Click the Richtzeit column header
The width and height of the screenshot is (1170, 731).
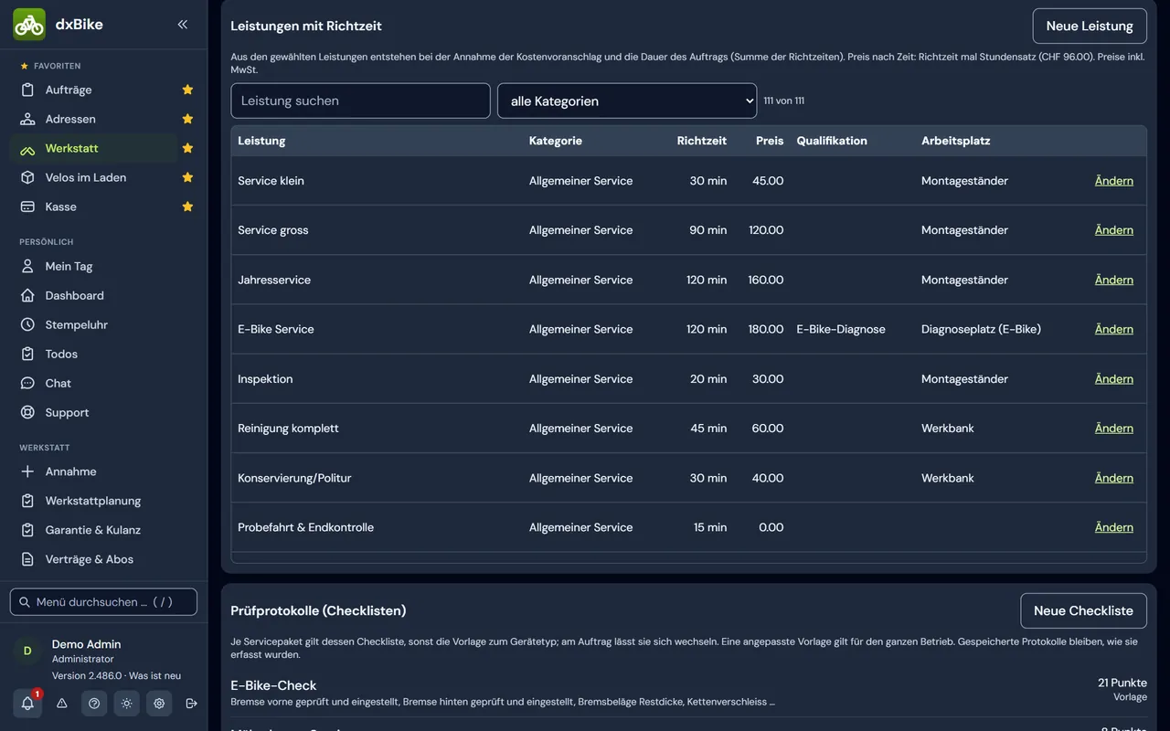pos(702,141)
